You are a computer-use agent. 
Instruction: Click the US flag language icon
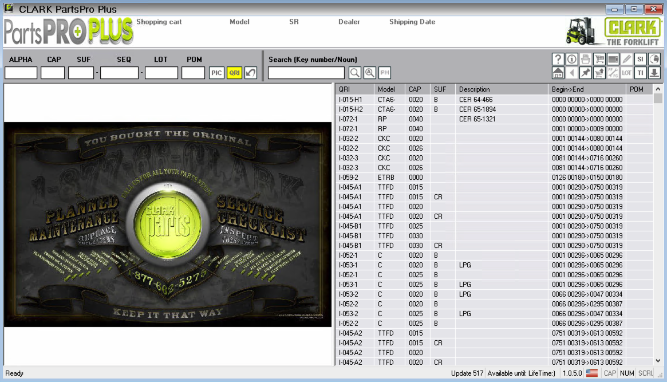591,373
